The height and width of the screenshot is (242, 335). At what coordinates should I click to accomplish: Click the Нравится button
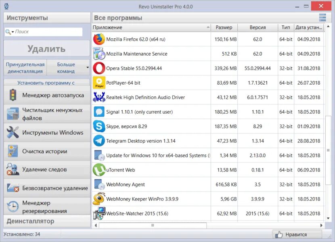click(x=297, y=234)
